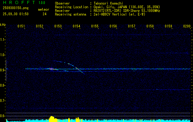Click the HROFFT program title
The image size is (193, 122).
pyautogui.click(x=19, y=2)
